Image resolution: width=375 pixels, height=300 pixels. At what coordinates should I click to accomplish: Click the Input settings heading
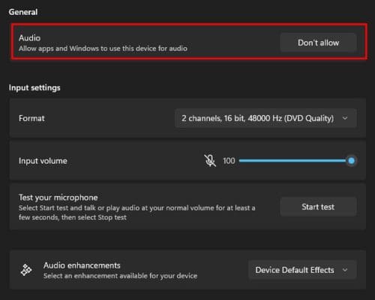coord(34,88)
